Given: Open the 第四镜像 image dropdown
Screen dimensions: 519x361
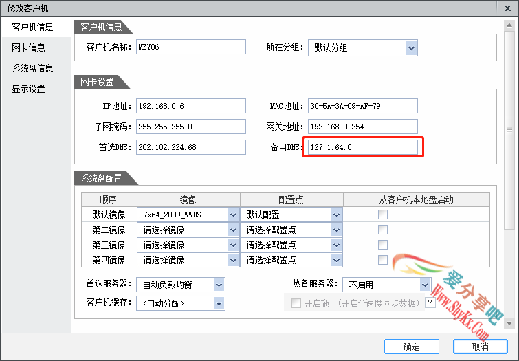Looking at the screenshot, I should [188, 260].
